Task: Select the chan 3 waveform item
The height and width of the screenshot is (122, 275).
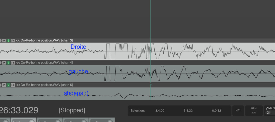Action: (x=137, y=51)
